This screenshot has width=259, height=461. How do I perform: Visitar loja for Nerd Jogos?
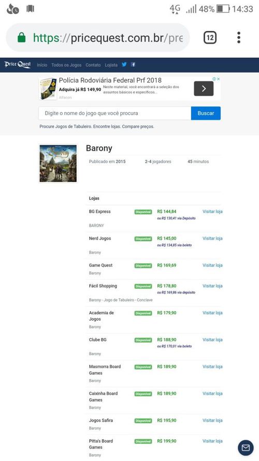pyautogui.click(x=212, y=239)
